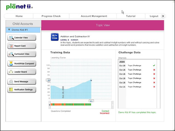Go to Progress Check tab
This screenshot has height=131, width=175.
click(51, 16)
